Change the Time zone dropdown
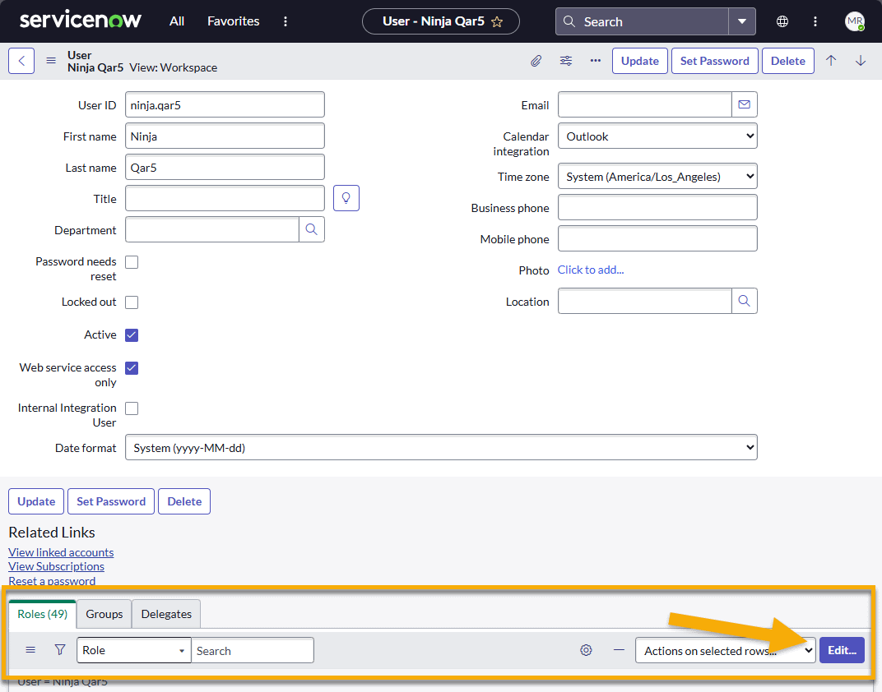The width and height of the screenshot is (882, 692). click(657, 176)
